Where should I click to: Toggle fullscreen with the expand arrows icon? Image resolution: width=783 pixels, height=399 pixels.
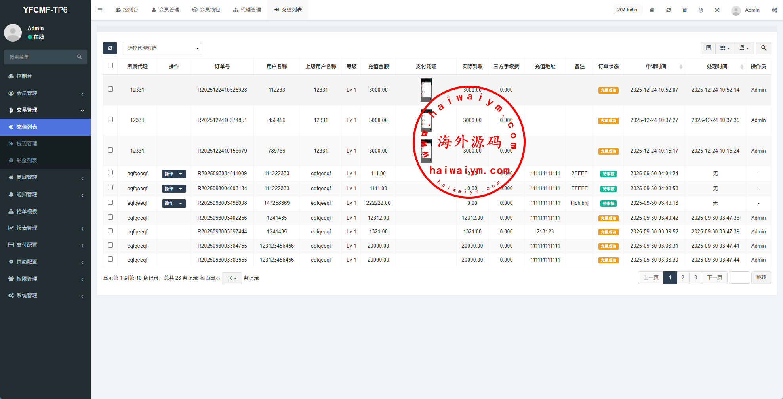click(717, 10)
